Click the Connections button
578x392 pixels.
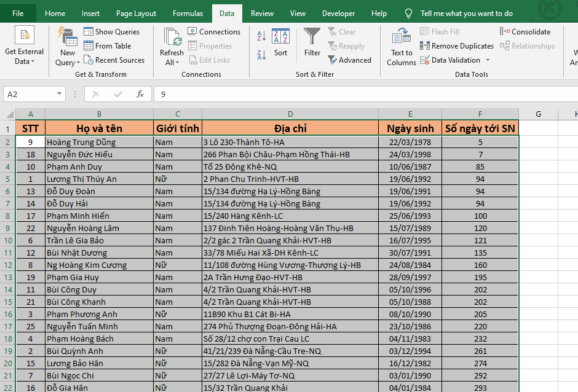click(x=214, y=32)
